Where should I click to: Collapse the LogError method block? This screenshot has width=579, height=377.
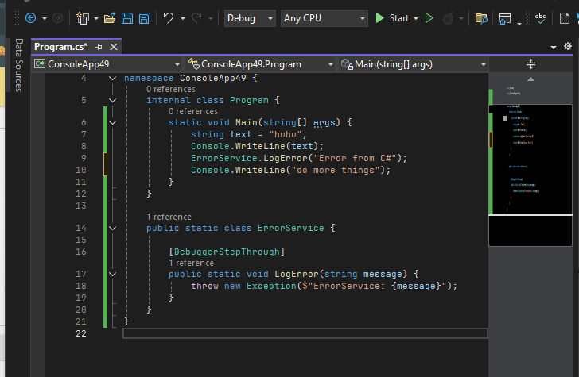(x=113, y=274)
